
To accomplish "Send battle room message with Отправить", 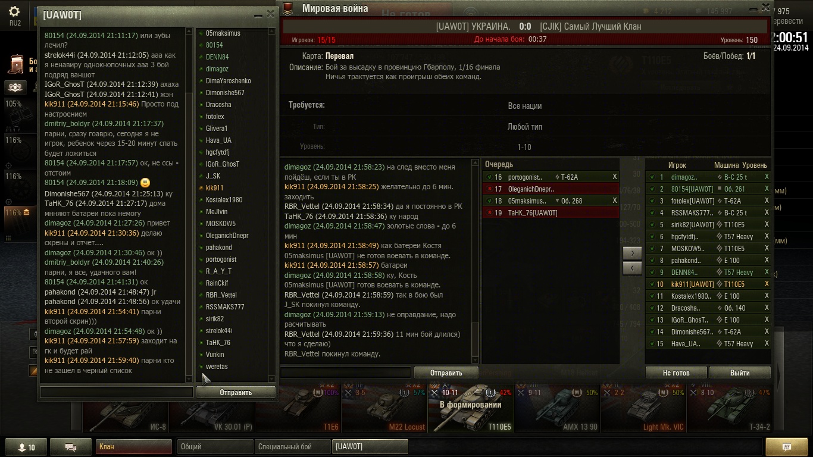I will click(446, 373).
